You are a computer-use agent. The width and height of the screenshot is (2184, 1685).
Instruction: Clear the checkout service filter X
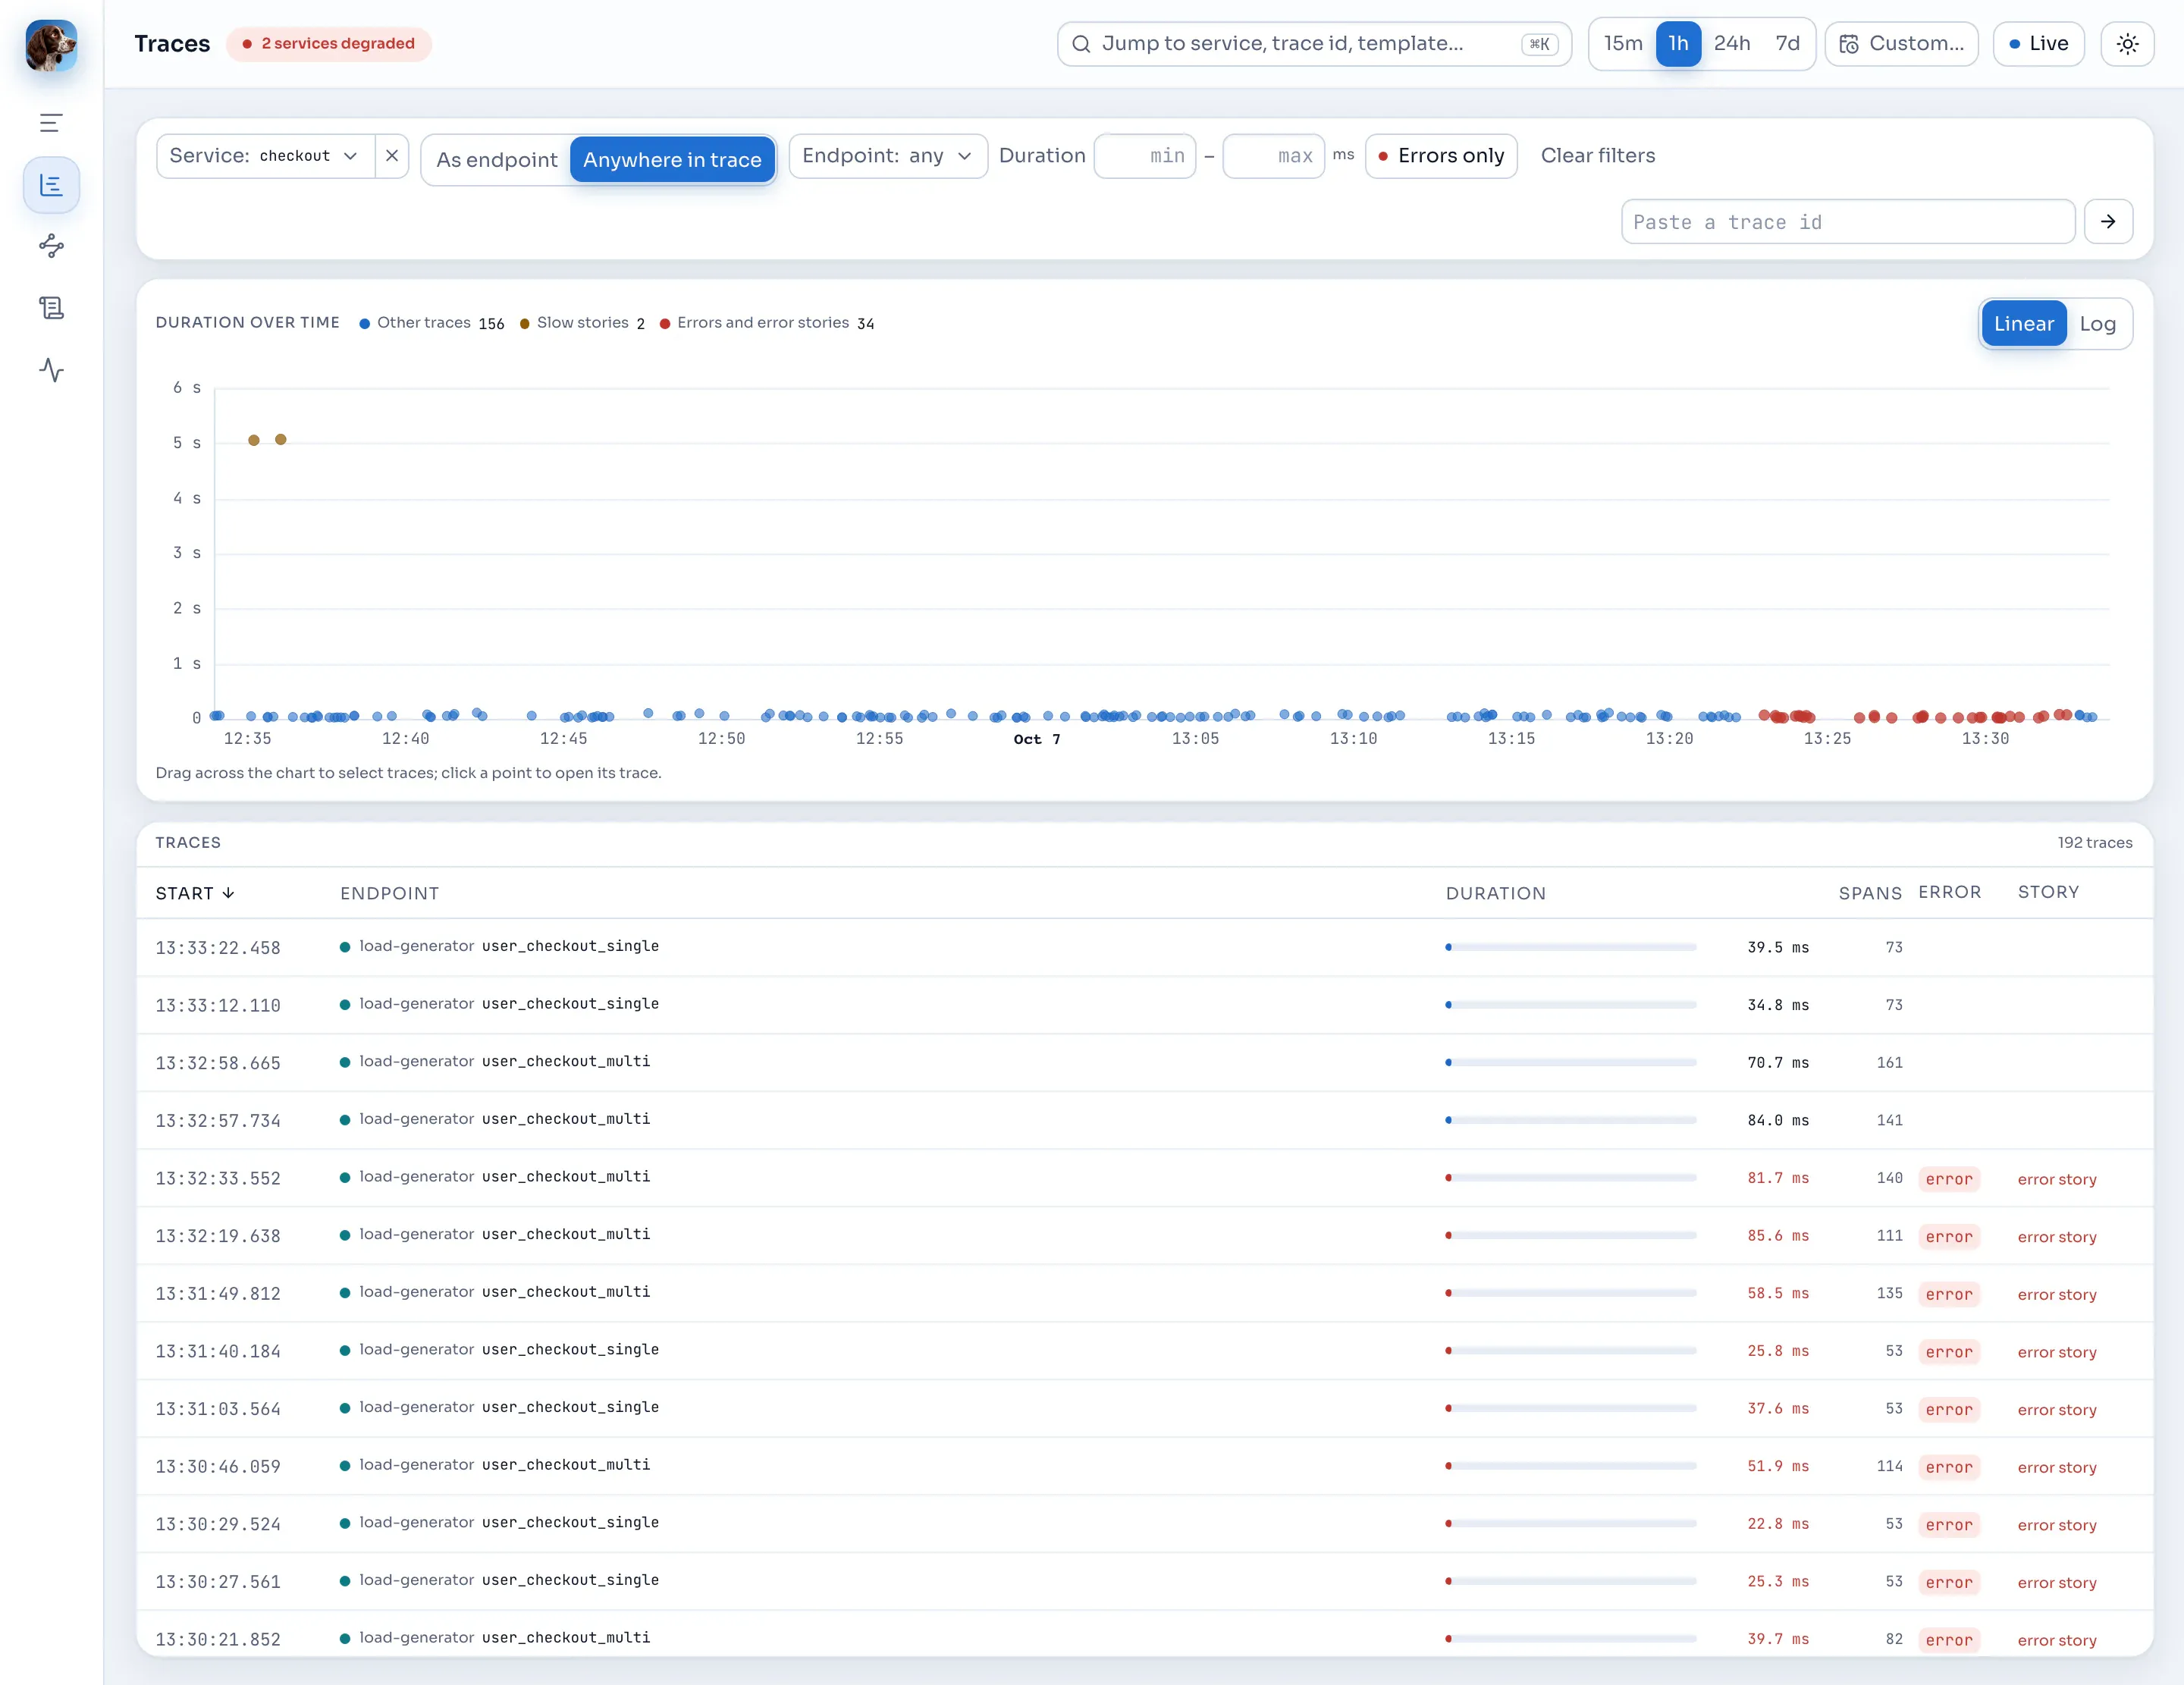click(392, 156)
